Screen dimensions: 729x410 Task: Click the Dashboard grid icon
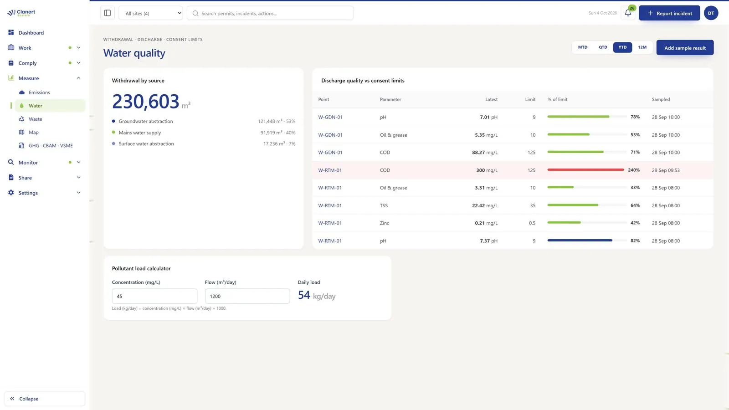[x=11, y=32]
